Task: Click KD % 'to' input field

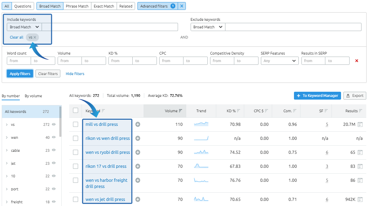Action: tap(145, 61)
